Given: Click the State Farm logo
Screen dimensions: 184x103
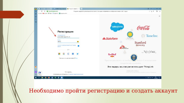Looking at the screenshot, I should 110,39.
